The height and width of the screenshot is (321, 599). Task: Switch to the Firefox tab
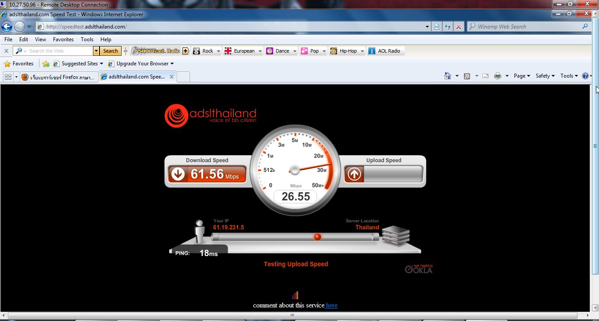58,77
